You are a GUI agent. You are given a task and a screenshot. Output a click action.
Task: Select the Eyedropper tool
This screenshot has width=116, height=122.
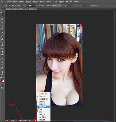click(2, 29)
